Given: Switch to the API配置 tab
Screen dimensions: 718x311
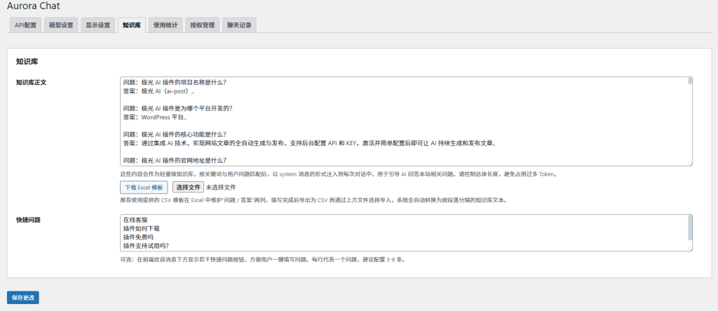Looking at the screenshot, I should (x=25, y=25).
